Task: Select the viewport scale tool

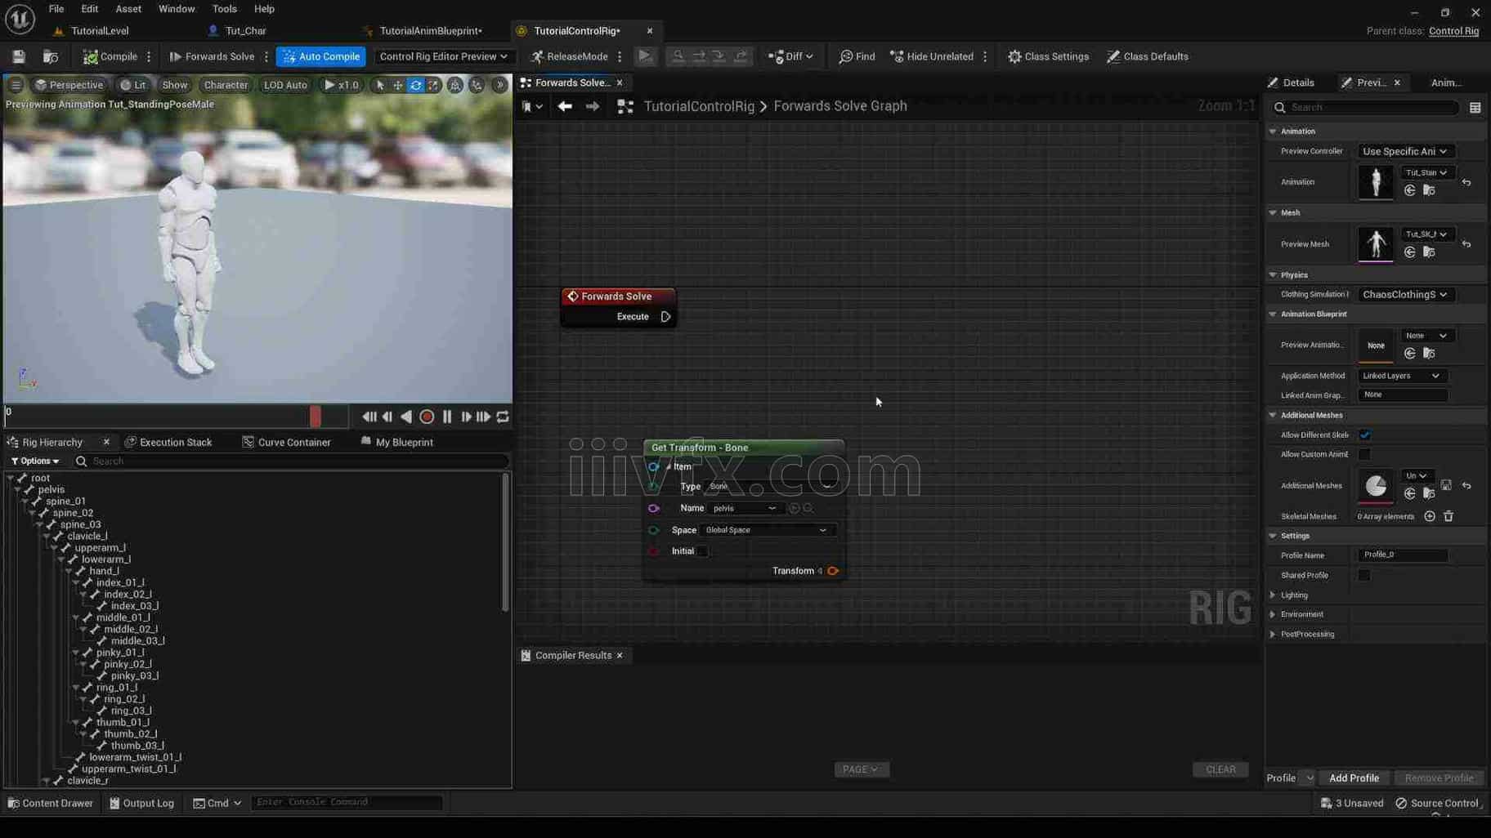Action: pos(433,85)
